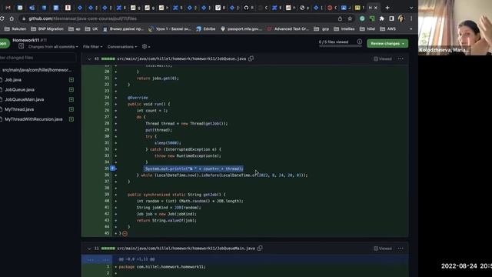The height and width of the screenshot is (277, 492).
Task: Open the Edvibe bookmark
Action: click(206, 29)
